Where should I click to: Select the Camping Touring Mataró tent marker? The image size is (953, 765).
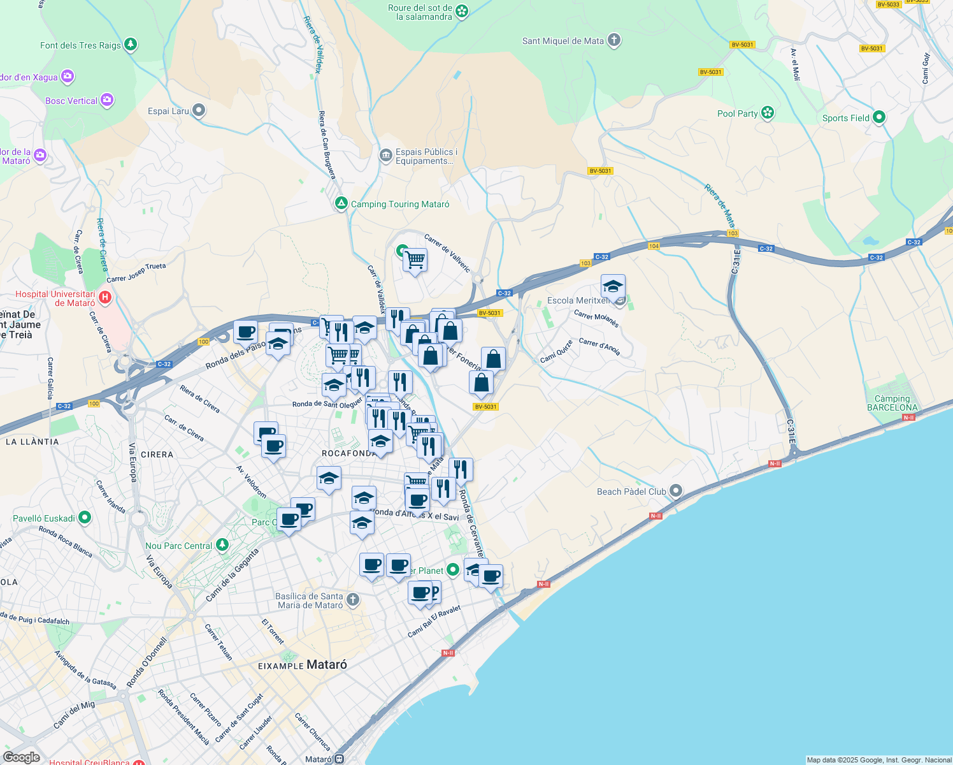340,203
